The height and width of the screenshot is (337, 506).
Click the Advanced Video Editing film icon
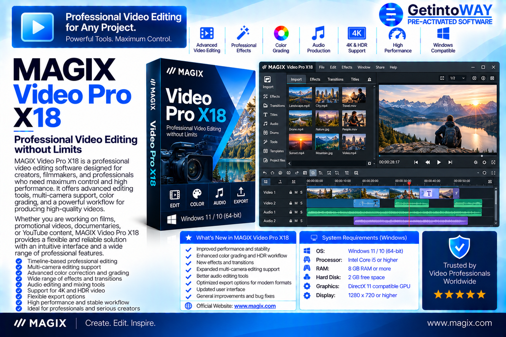click(x=207, y=33)
